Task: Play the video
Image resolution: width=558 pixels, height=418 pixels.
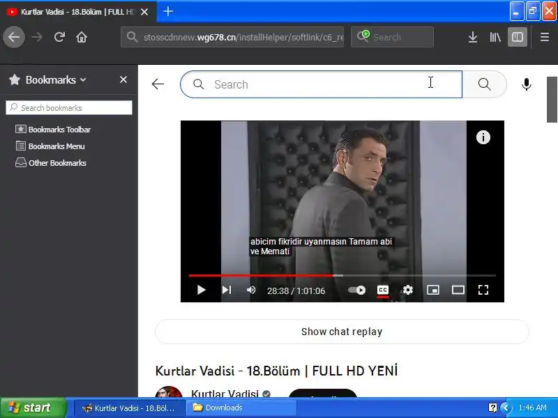Action: (201, 290)
